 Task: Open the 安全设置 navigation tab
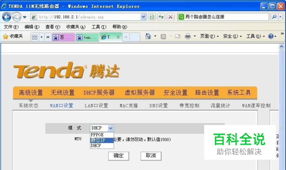coord(176,93)
